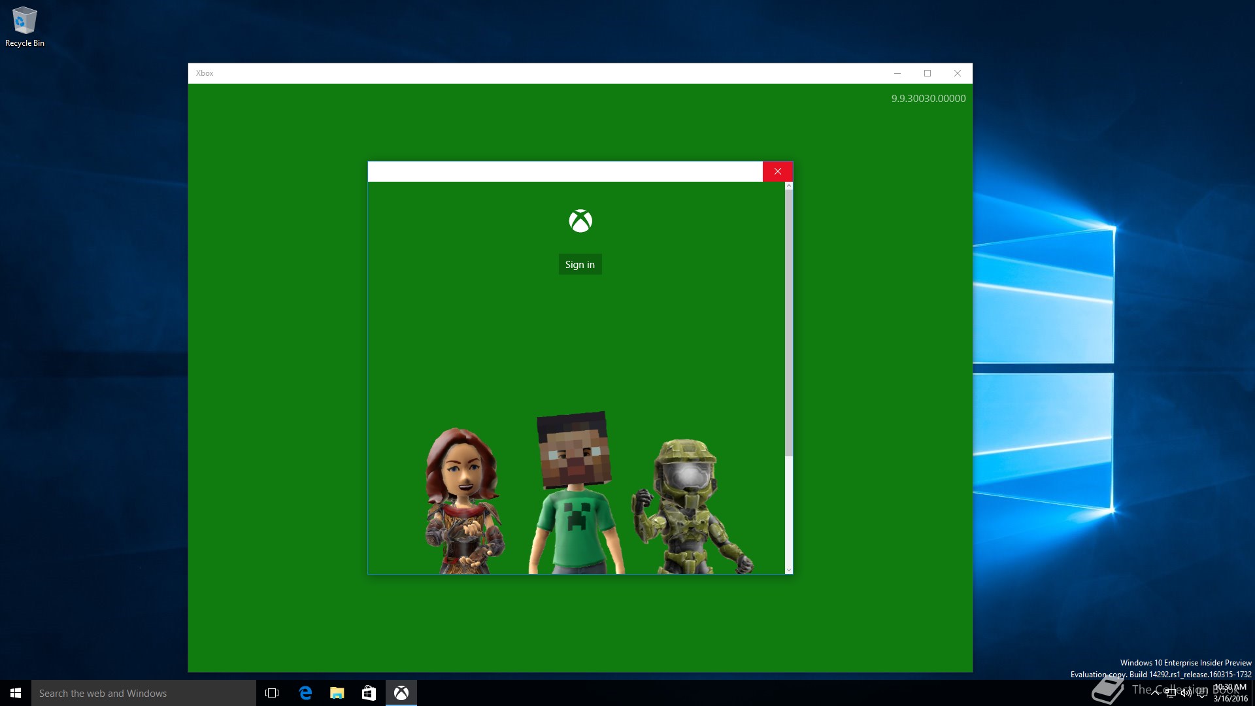
Task: Select the Master Chief armored avatar
Action: point(692,506)
